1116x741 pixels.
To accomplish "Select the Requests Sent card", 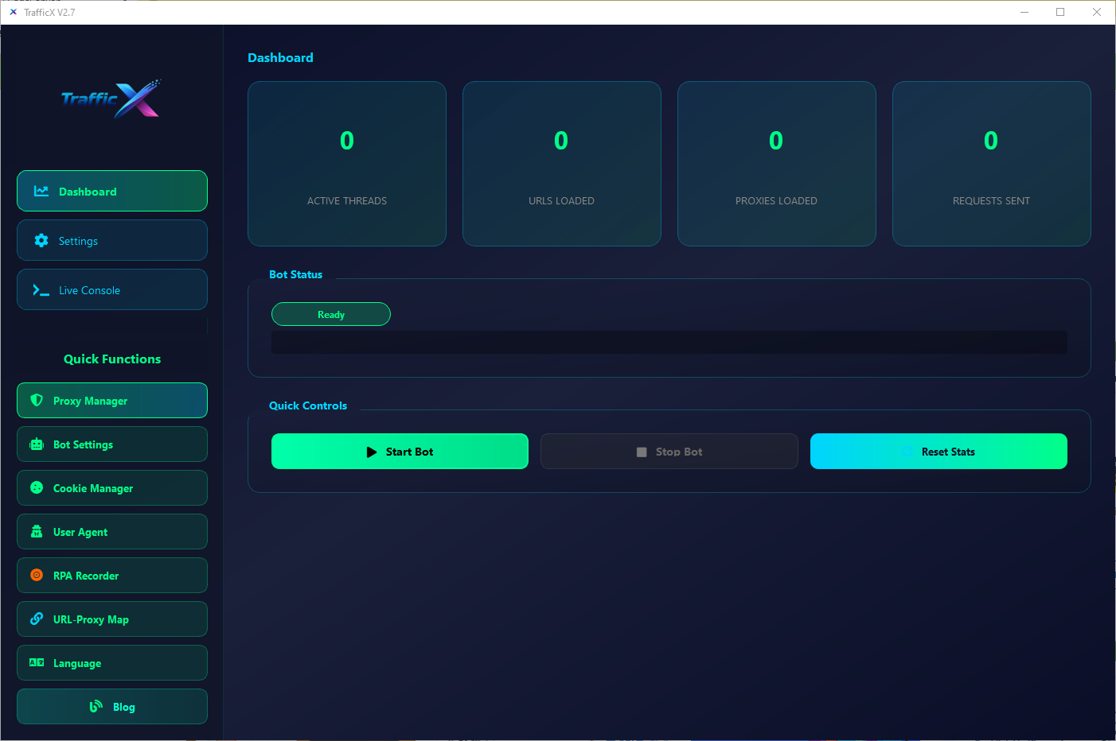I will click(x=992, y=164).
